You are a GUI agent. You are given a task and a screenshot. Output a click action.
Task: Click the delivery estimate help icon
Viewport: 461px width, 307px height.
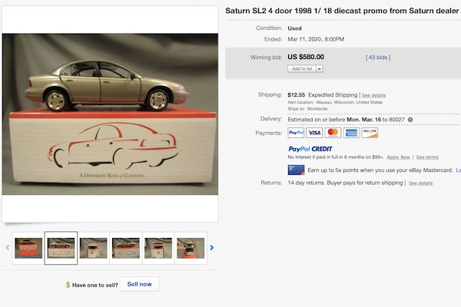click(410, 120)
